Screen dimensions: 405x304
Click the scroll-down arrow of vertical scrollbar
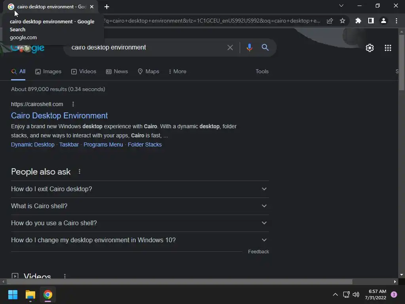point(401,275)
